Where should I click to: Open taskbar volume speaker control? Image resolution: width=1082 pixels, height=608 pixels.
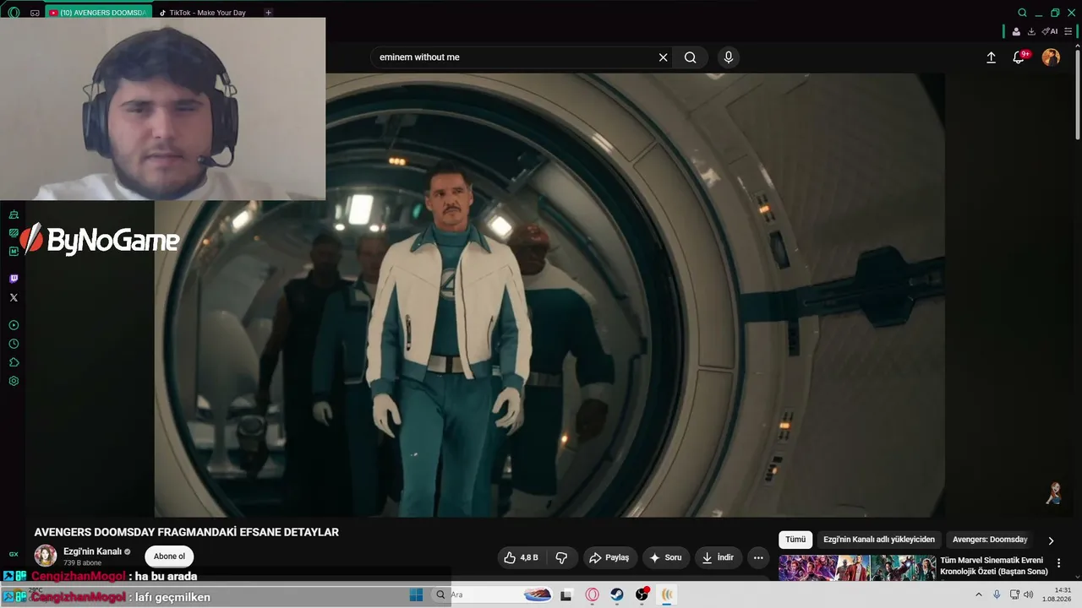pos(1029,594)
